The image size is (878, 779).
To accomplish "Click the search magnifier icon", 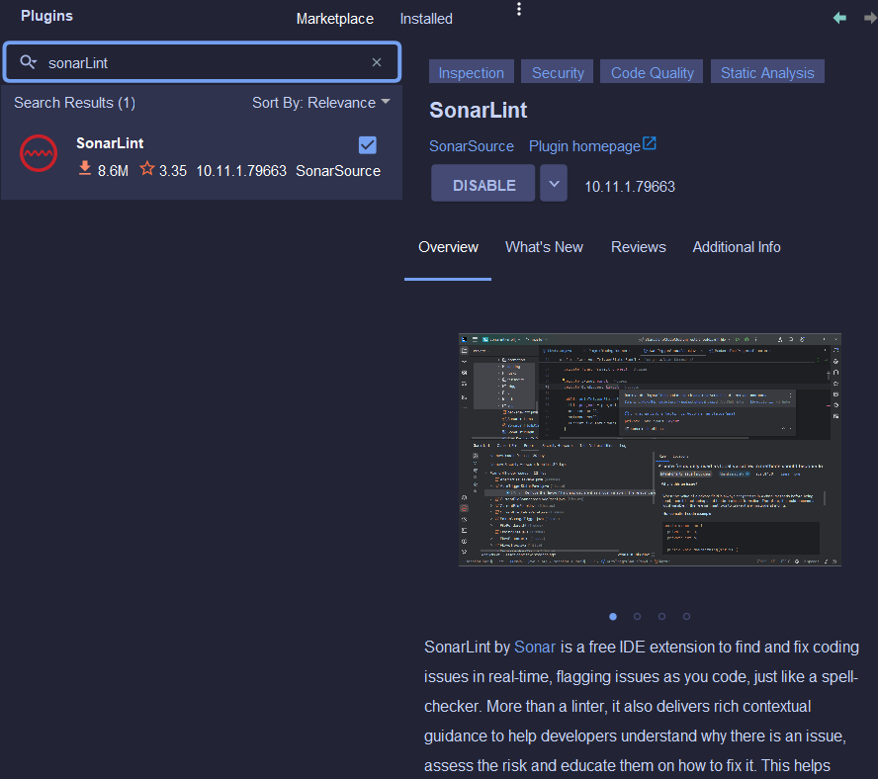I will click(x=28, y=61).
